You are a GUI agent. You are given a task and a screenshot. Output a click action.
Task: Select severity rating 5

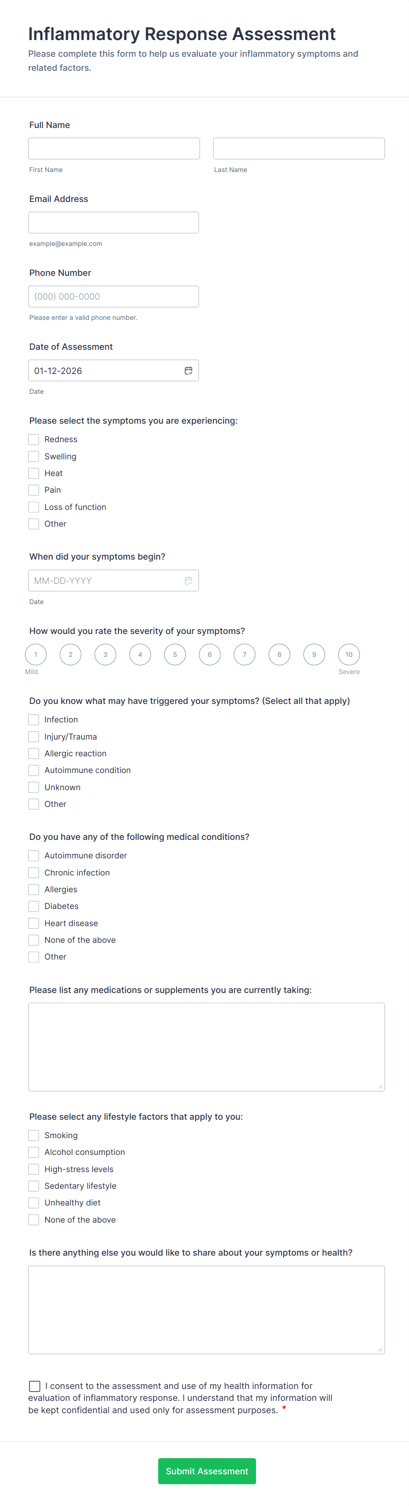[175, 654]
